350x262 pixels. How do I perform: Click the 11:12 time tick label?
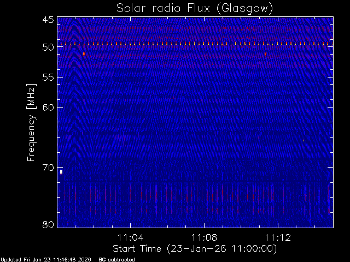click(x=278, y=237)
